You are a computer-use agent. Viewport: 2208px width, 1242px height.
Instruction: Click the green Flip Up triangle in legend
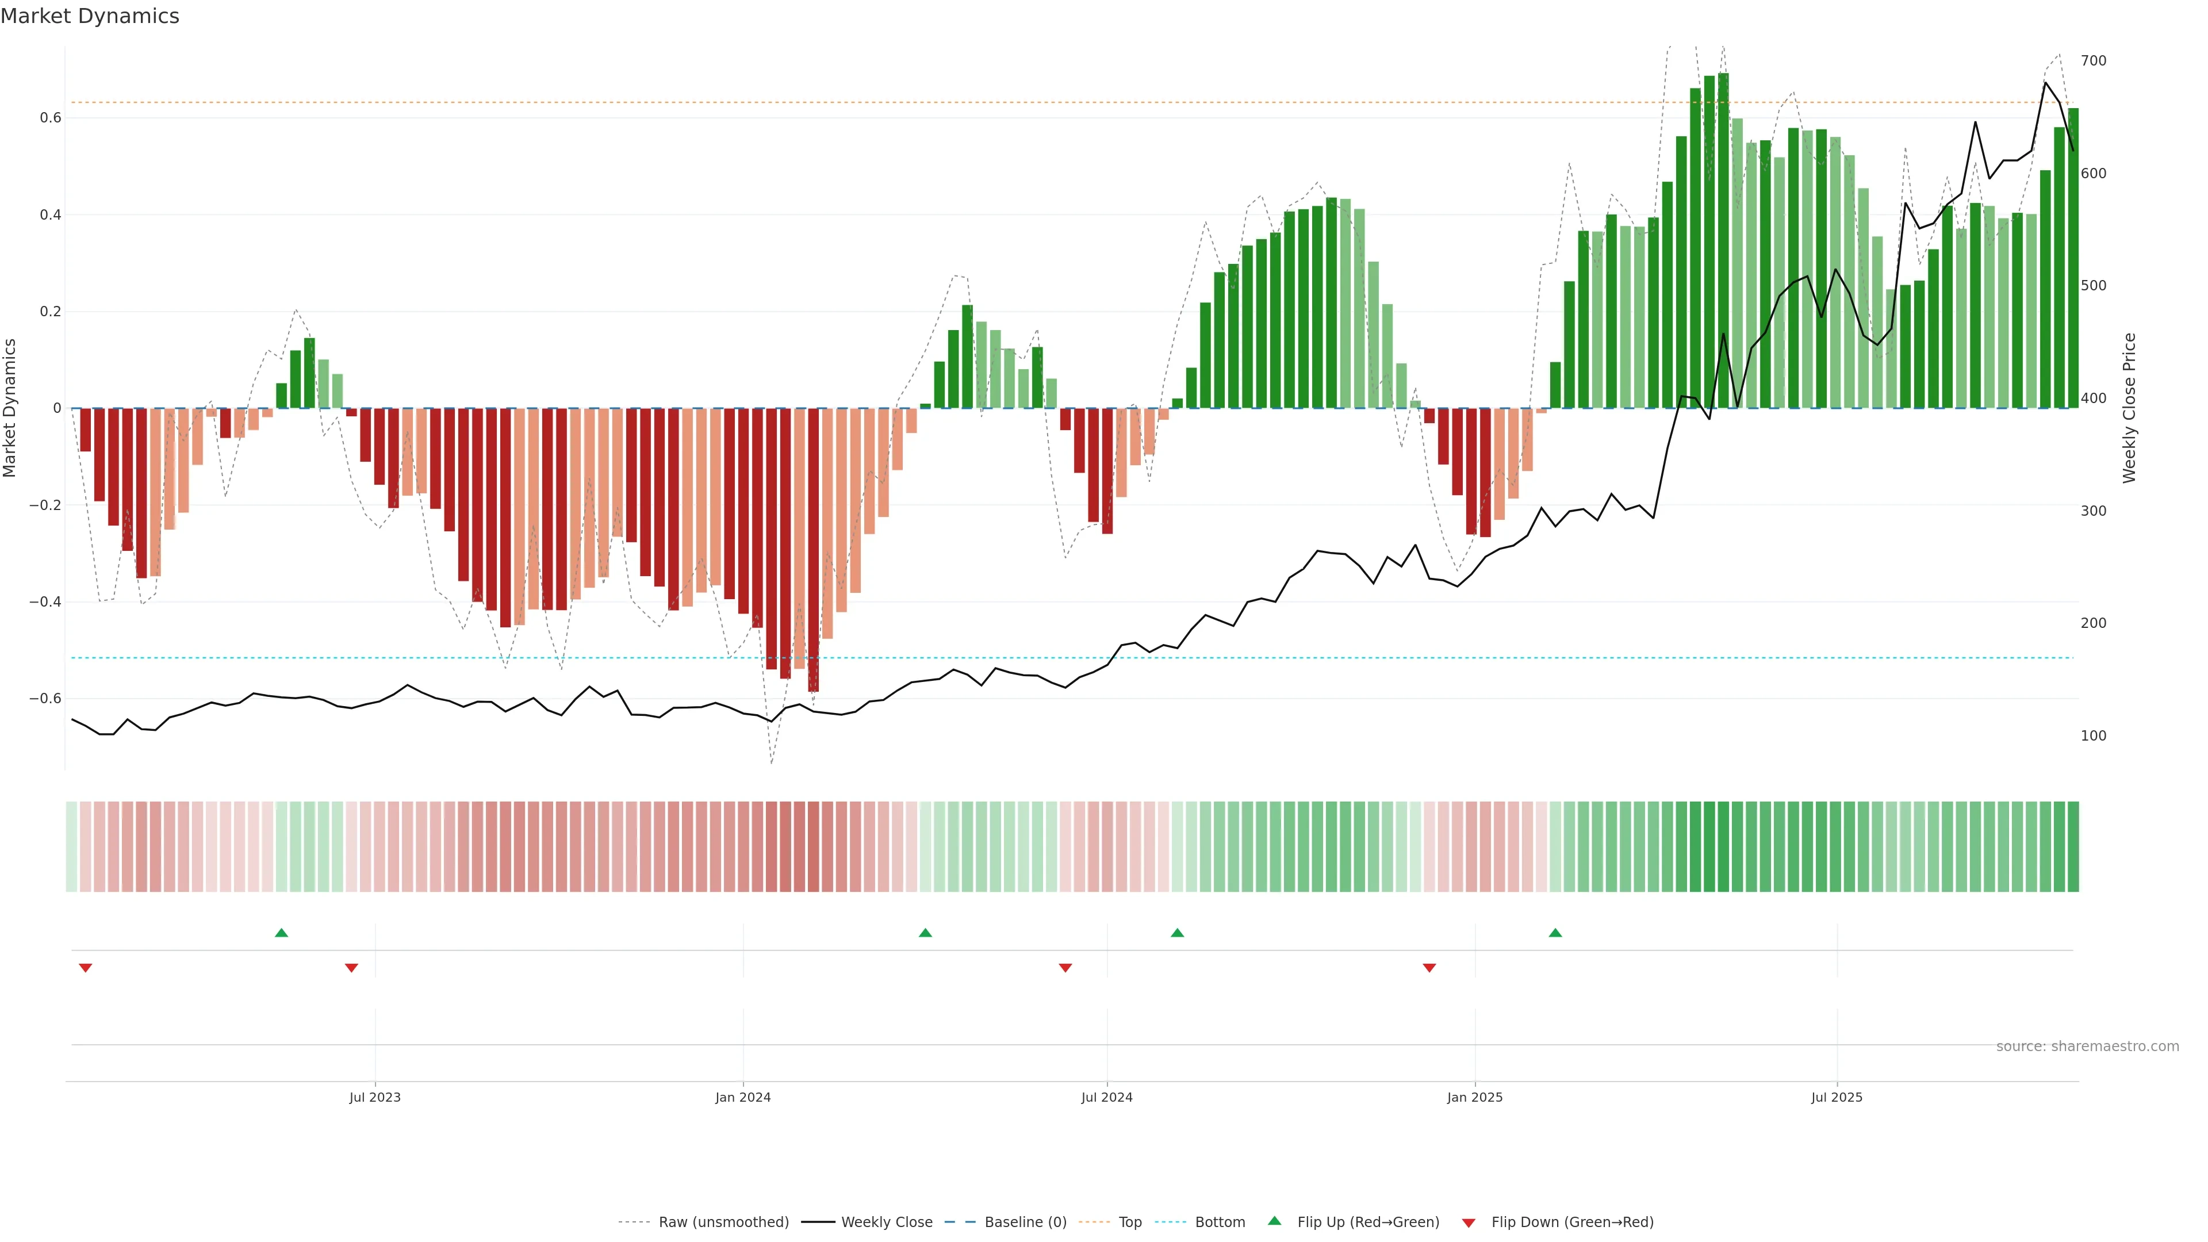(1275, 1221)
